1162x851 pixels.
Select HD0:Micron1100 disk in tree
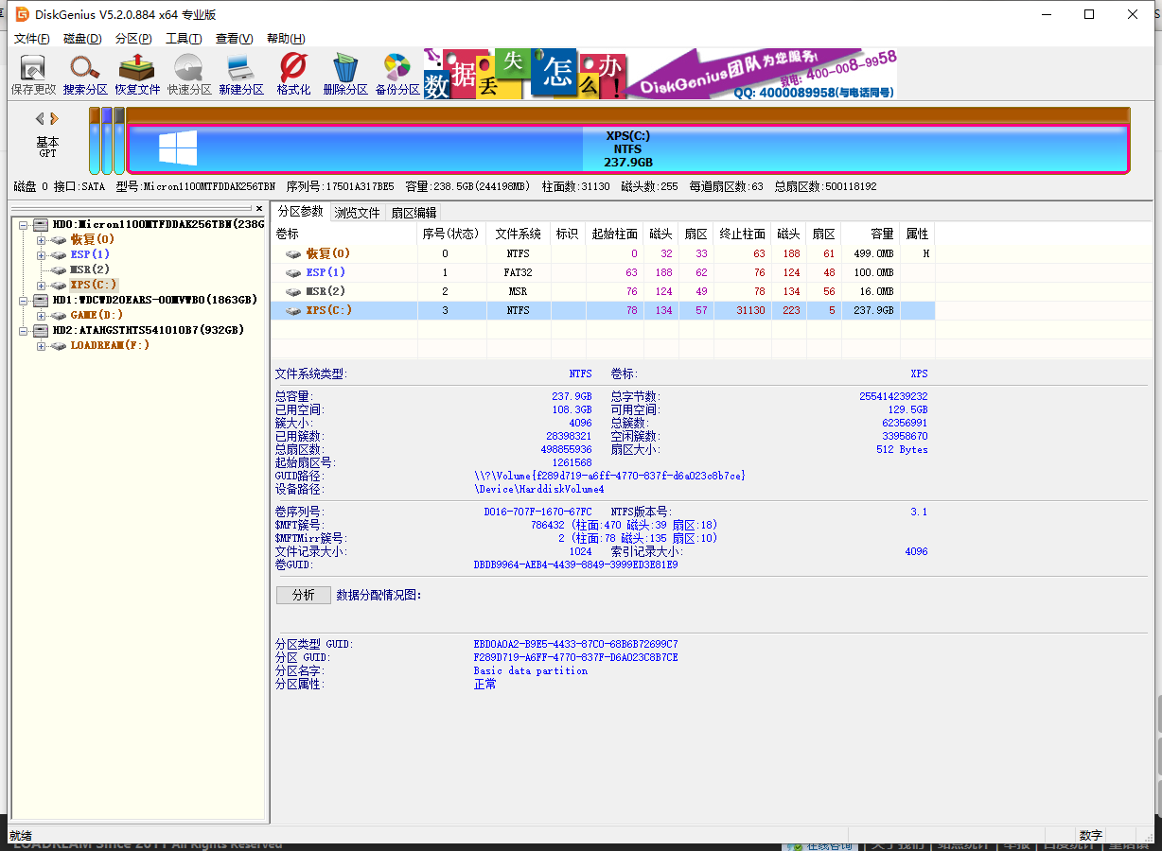point(158,225)
